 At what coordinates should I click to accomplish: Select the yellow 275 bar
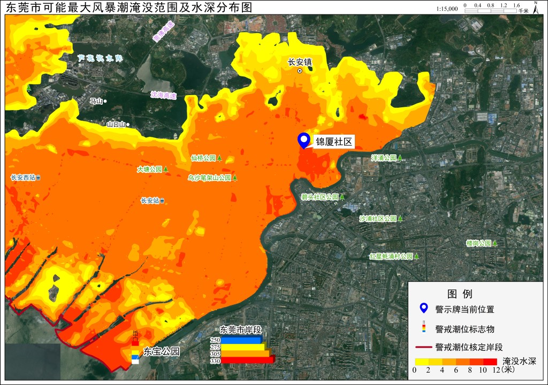coord(244,347)
